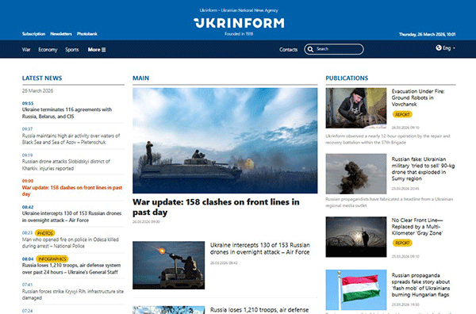Open the barbed wire silhouette thumbnail
The height and width of the screenshot is (314, 476).
coord(356,237)
